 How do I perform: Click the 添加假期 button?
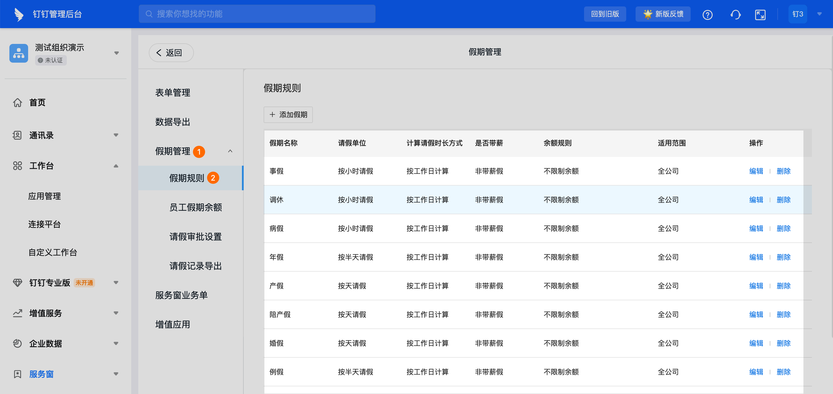click(x=288, y=115)
